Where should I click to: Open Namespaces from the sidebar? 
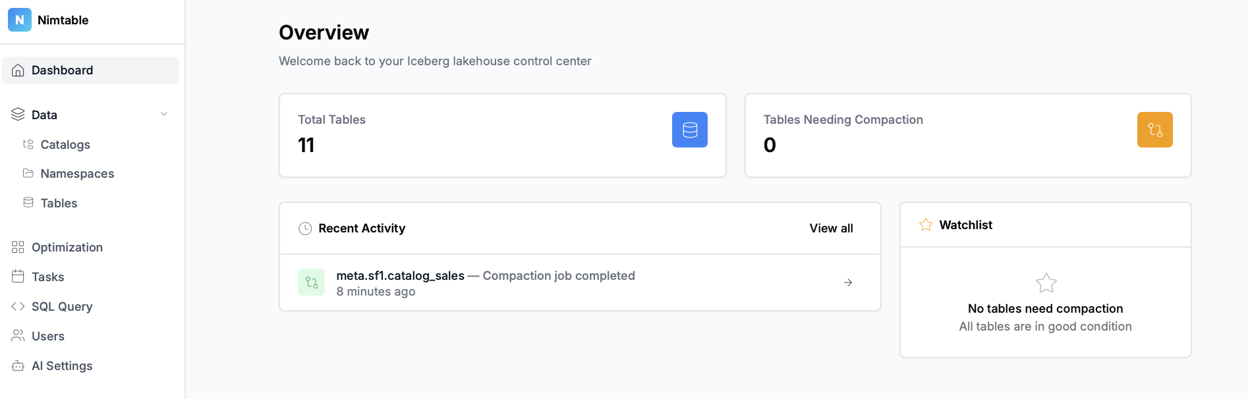click(x=77, y=174)
